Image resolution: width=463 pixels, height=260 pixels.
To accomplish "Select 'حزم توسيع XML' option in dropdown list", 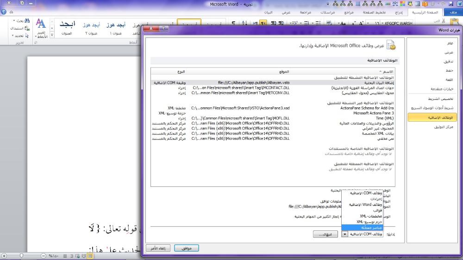I will pos(363,222).
